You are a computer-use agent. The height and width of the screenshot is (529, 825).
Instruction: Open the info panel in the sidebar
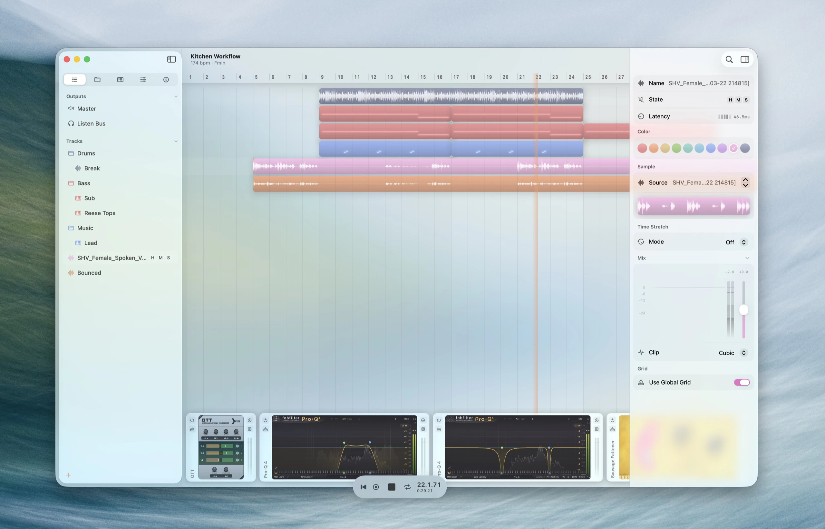click(166, 79)
